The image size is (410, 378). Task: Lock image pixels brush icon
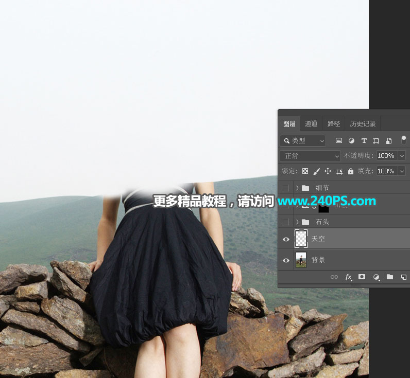pyautogui.click(x=316, y=171)
